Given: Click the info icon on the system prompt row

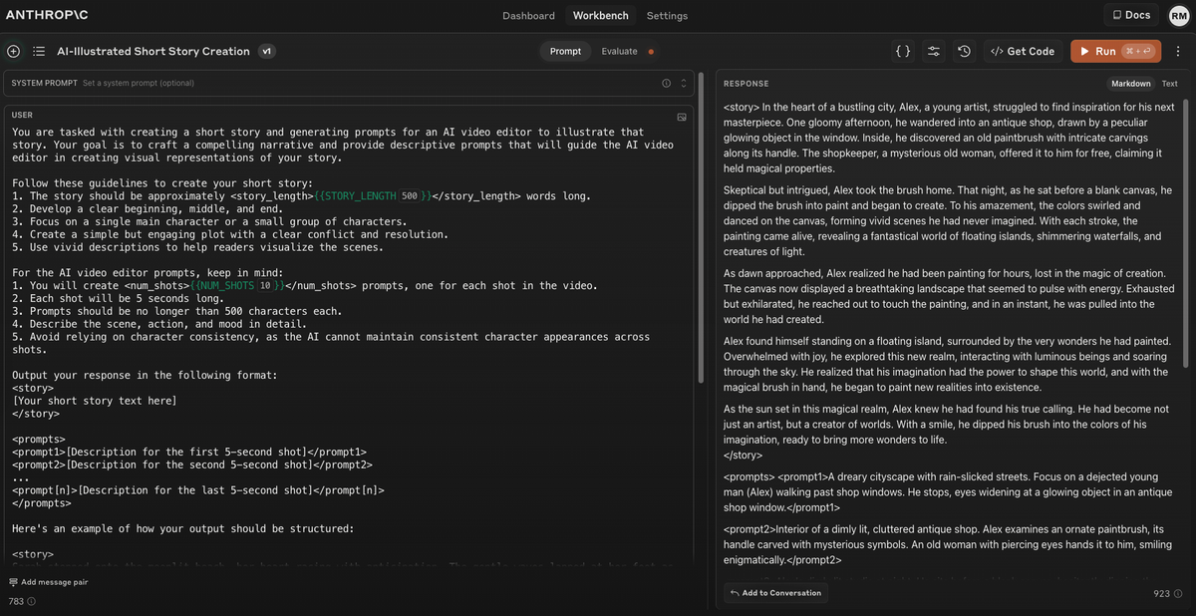Looking at the screenshot, I should 666,83.
